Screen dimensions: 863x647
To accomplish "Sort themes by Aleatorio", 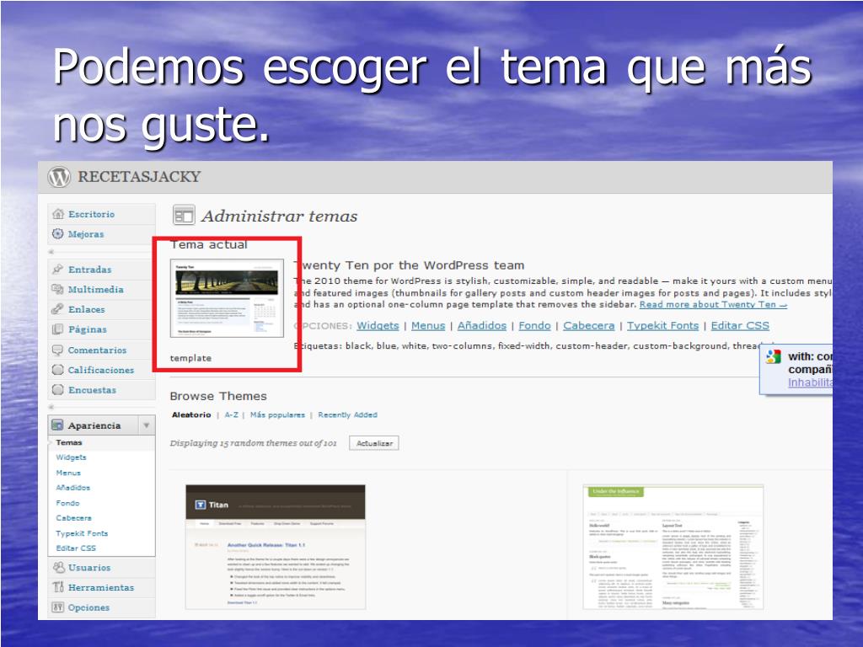I will 191,414.
